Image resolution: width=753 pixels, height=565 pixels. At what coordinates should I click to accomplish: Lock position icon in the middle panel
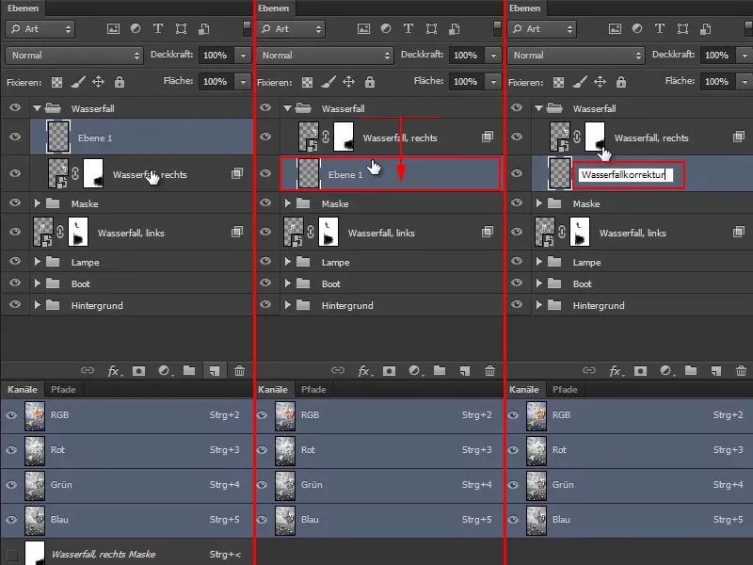click(348, 82)
